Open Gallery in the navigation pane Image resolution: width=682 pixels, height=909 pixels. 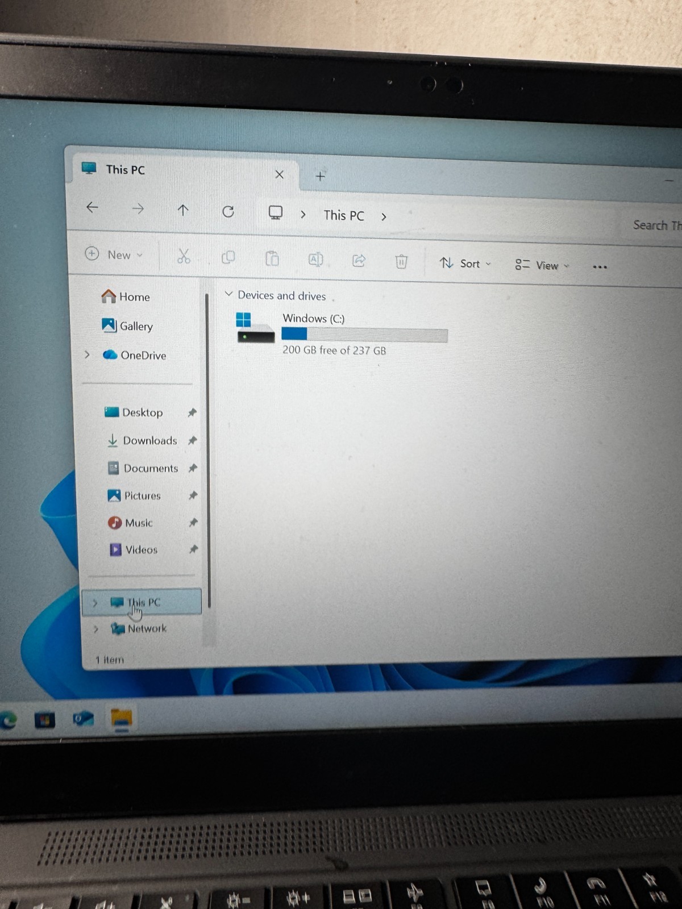coord(127,326)
